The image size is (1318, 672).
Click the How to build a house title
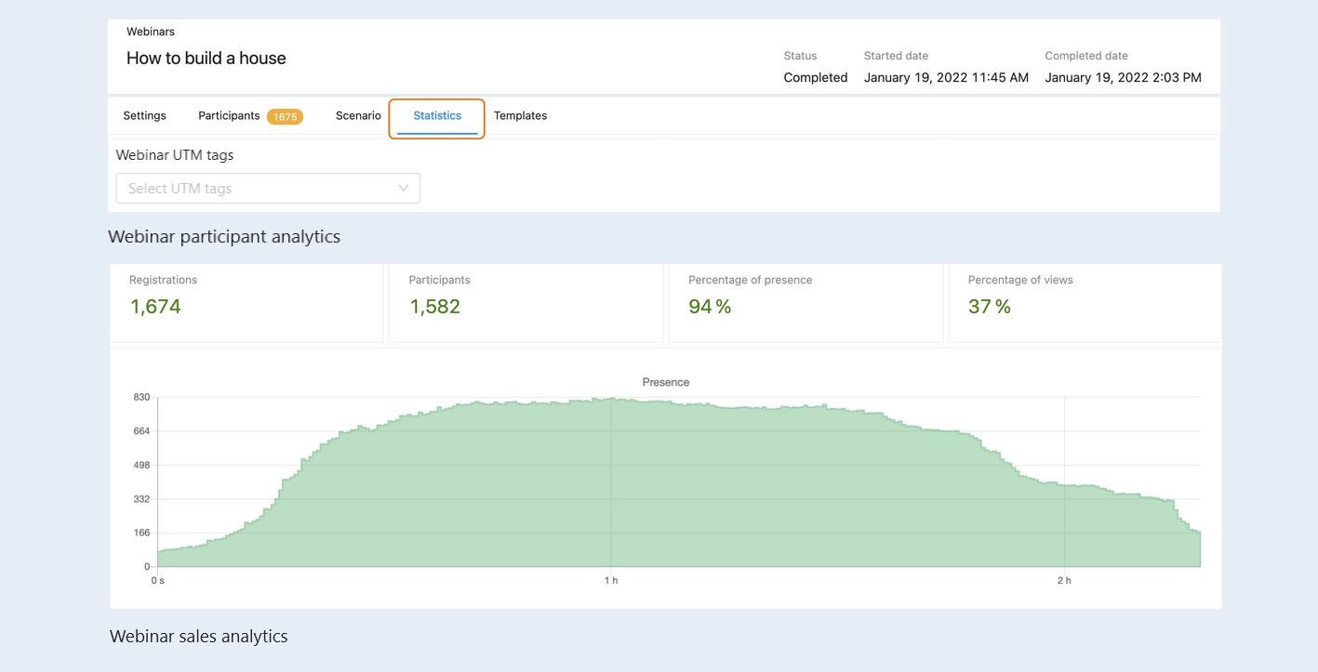(206, 58)
